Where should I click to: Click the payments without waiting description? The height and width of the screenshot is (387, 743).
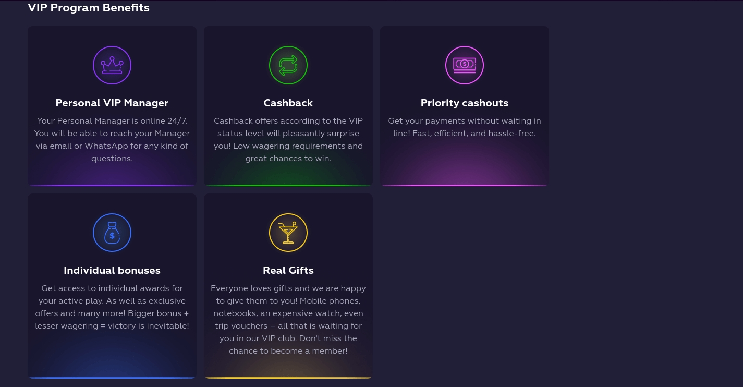click(465, 127)
